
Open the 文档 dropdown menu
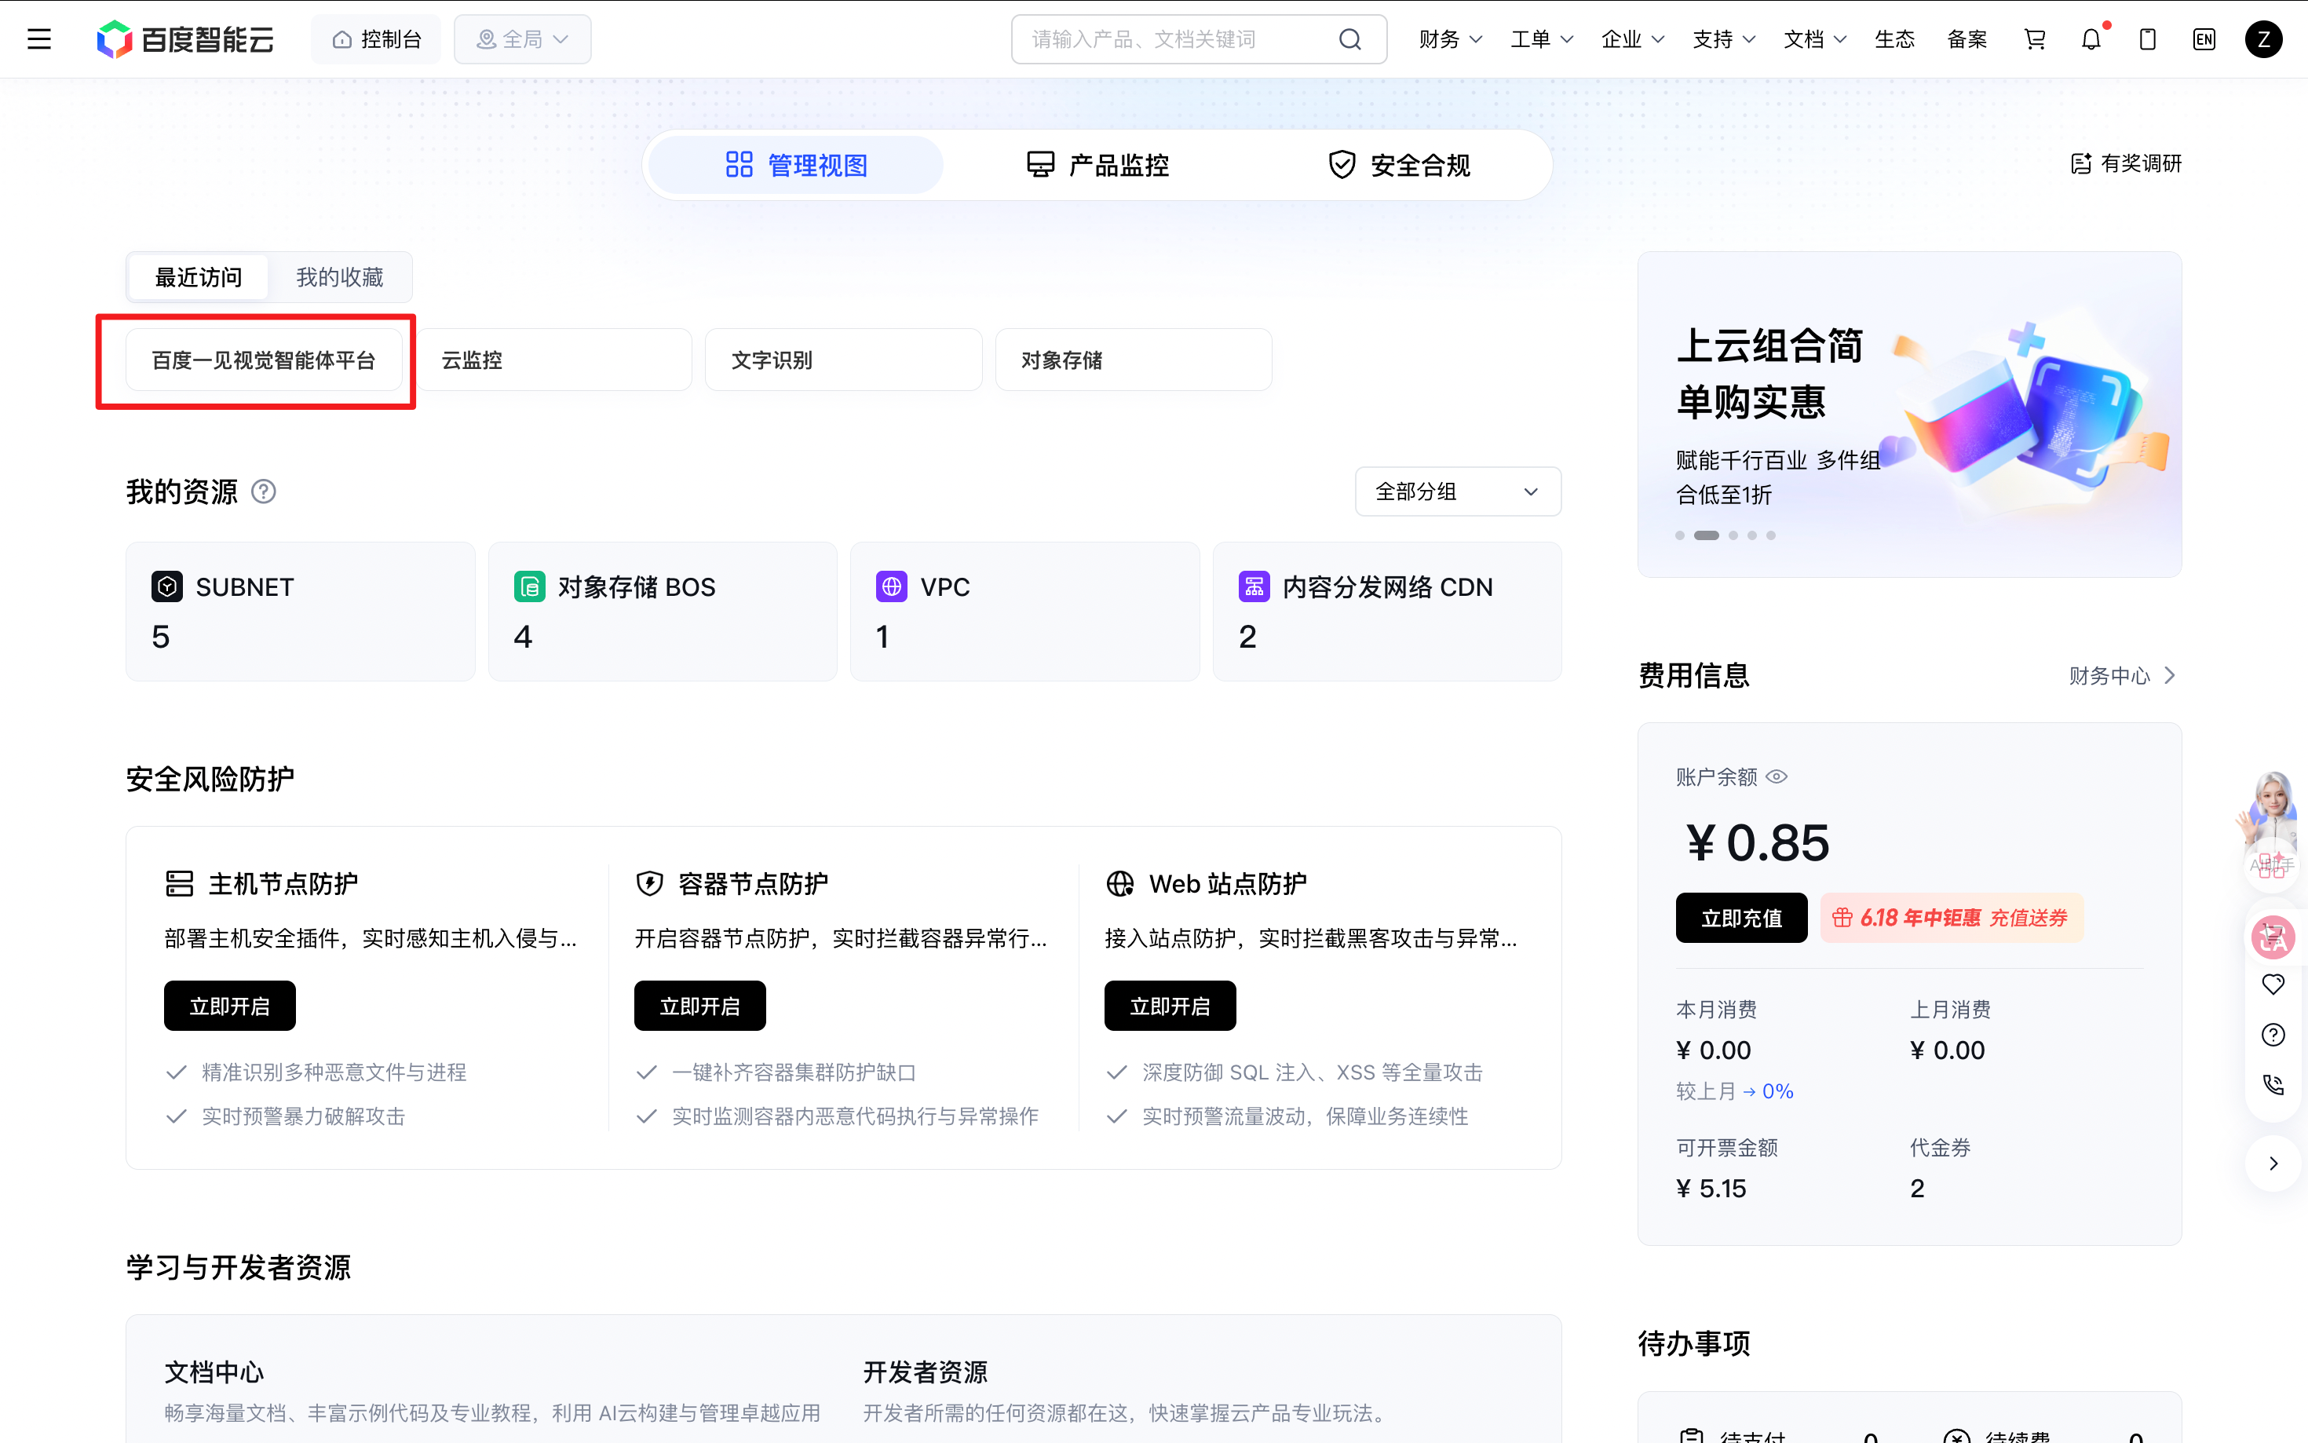1815,39
